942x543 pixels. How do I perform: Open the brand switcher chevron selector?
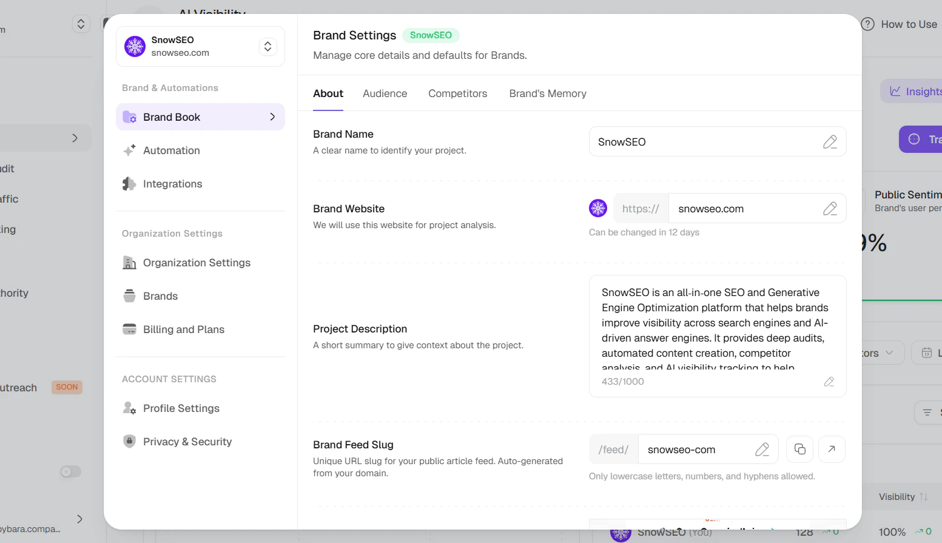pyautogui.click(x=267, y=46)
